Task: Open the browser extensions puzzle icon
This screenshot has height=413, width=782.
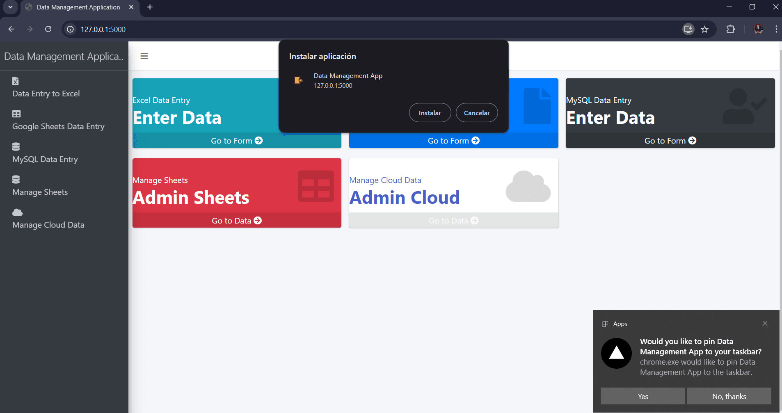Action: pos(731,29)
